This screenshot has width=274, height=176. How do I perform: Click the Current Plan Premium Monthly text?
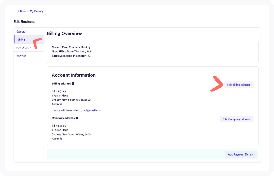pos(71,47)
